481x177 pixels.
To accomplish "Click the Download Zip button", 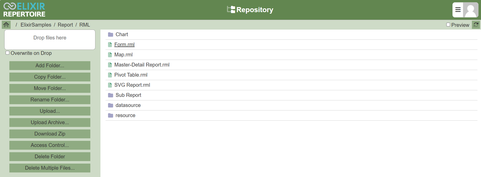I will 50,134.
